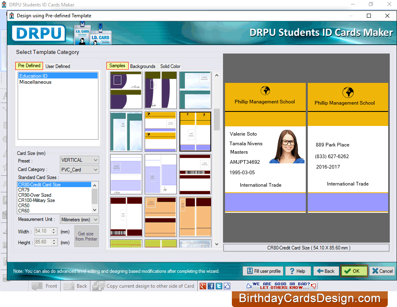Open the Facebook share icon

[x=211, y=286]
